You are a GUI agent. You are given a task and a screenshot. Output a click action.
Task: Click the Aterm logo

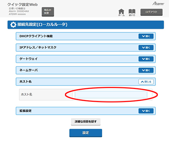click(x=158, y=4)
